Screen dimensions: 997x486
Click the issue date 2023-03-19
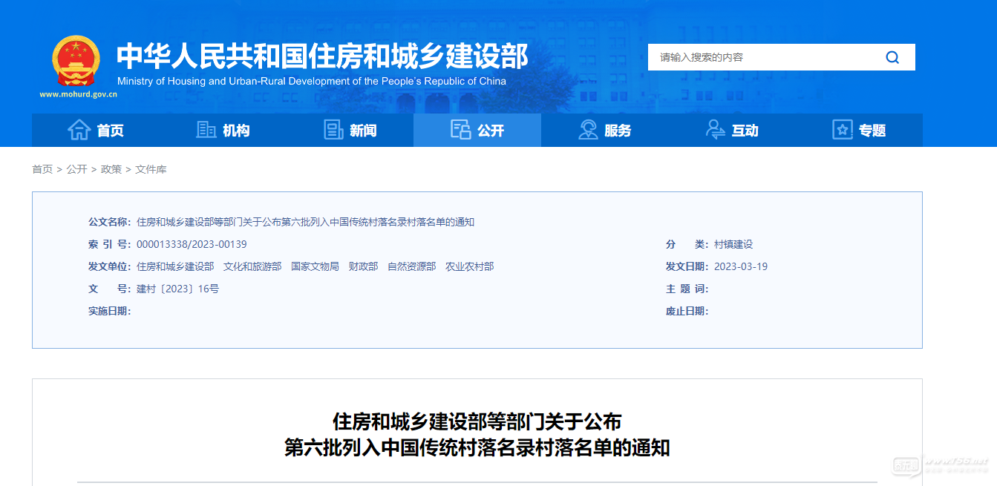741,266
